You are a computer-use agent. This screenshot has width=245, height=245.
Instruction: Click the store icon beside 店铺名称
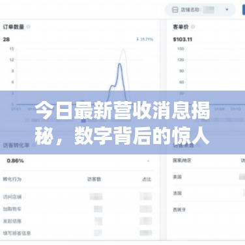(x=175, y=10)
